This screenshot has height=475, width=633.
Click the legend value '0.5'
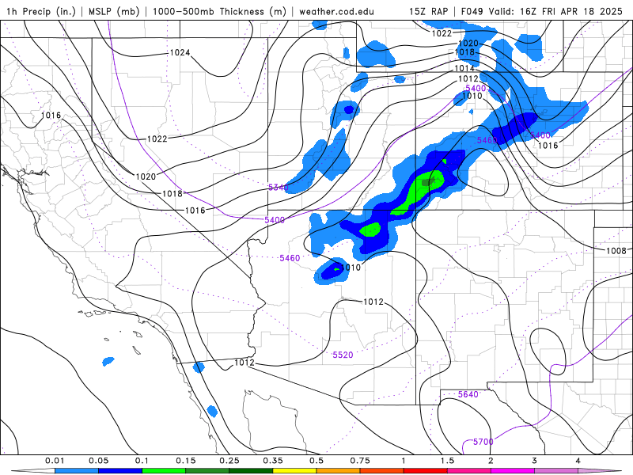316,461
